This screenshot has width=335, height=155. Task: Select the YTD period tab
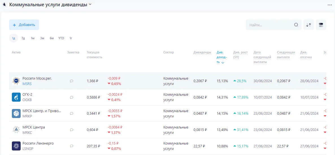[61, 38]
